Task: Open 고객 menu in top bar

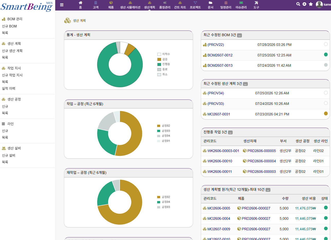Action: tap(96, 5)
